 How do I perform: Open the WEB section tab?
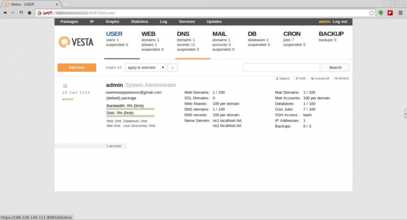149,34
